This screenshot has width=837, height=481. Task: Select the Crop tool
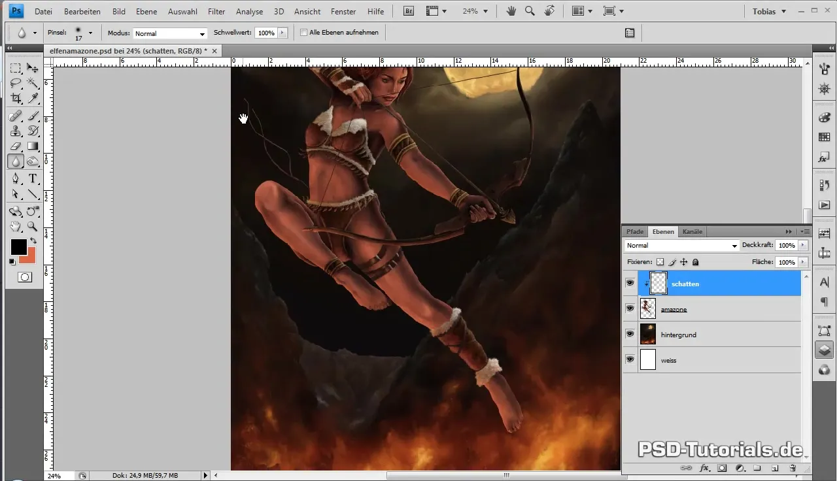click(16, 98)
